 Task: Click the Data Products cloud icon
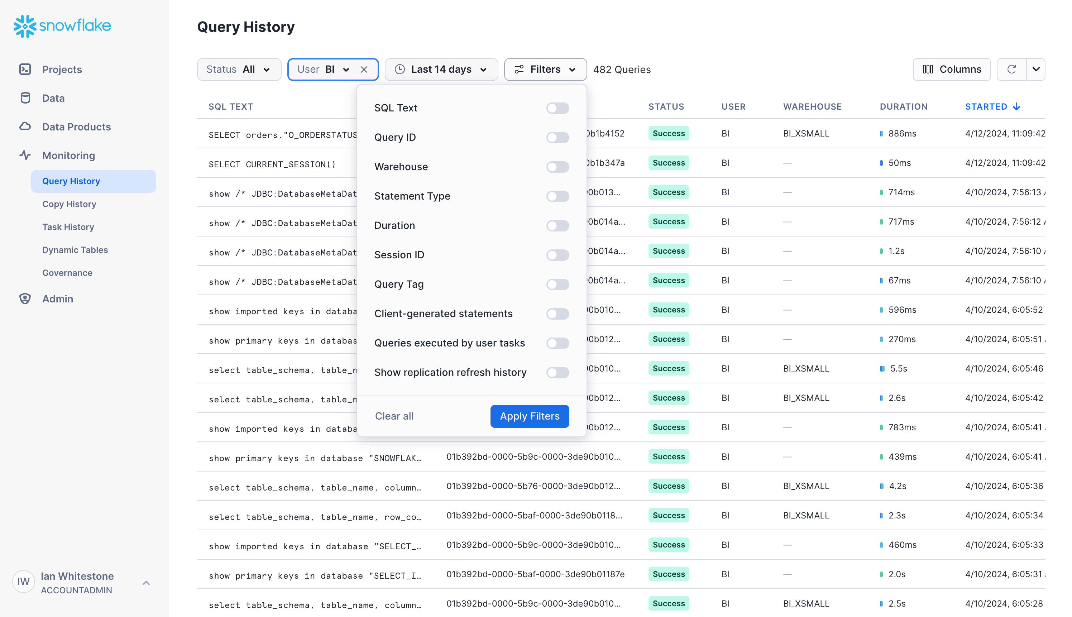pos(25,126)
